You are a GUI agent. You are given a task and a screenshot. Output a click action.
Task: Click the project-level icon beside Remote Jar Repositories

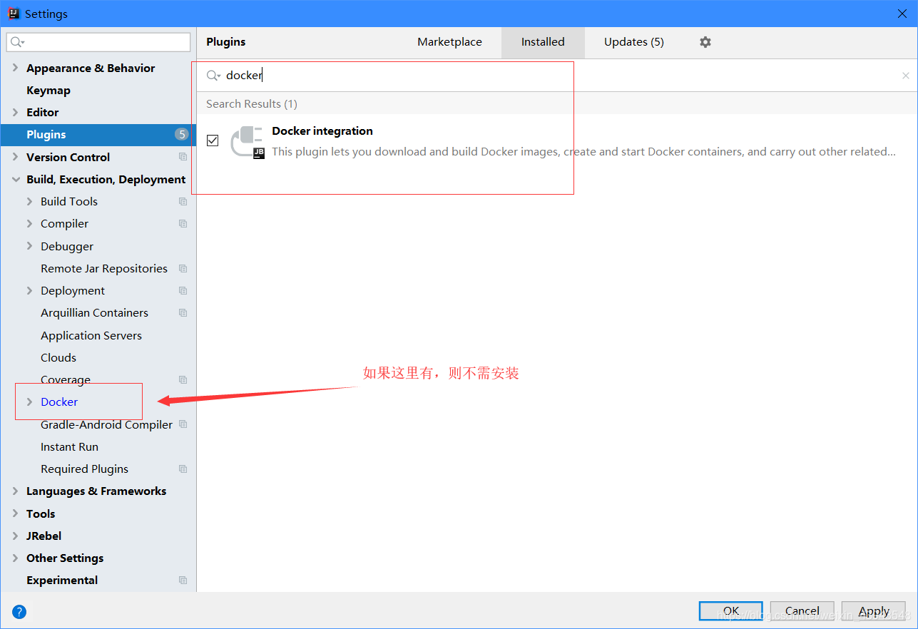183,269
